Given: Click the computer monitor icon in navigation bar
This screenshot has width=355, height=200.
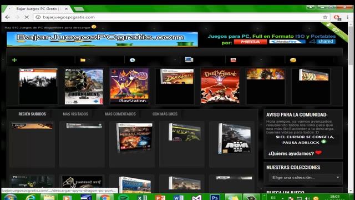Looking at the screenshot, I should point(189,59).
